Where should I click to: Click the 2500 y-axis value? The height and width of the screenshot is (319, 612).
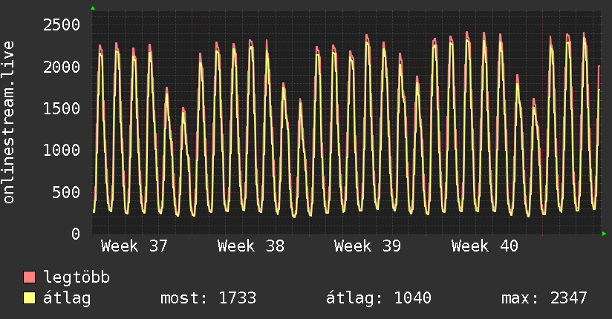click(x=62, y=25)
